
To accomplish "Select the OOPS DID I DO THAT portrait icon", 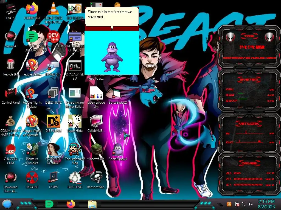I will pyautogui.click(x=54, y=154).
